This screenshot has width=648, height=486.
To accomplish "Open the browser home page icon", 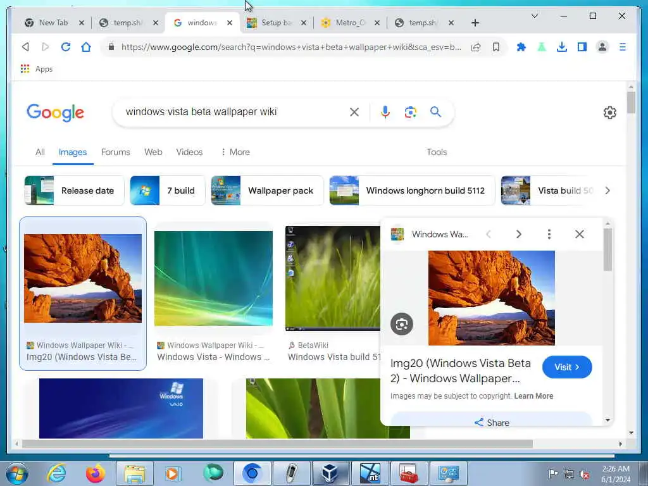I will (x=86, y=47).
